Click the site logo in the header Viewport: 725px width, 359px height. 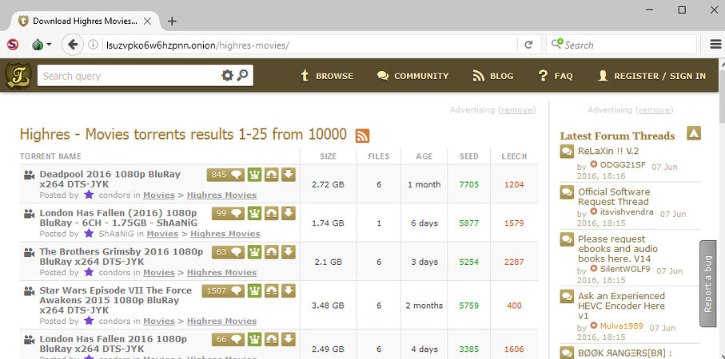pyautogui.click(x=18, y=76)
